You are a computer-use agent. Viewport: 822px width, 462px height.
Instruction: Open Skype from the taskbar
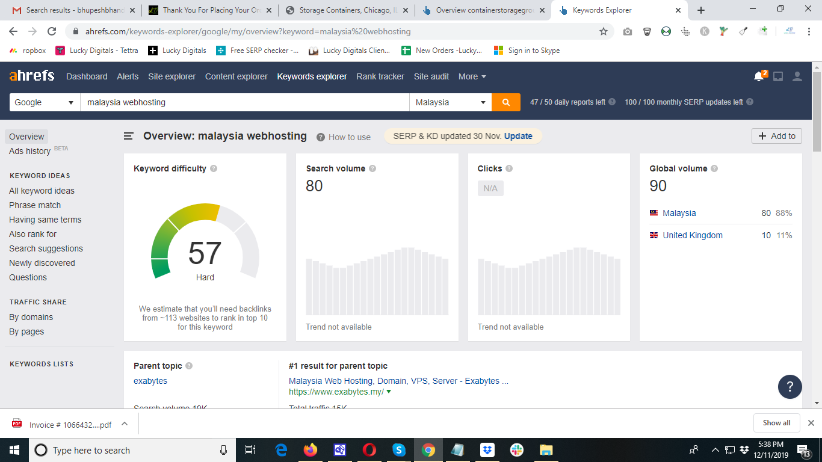point(399,450)
